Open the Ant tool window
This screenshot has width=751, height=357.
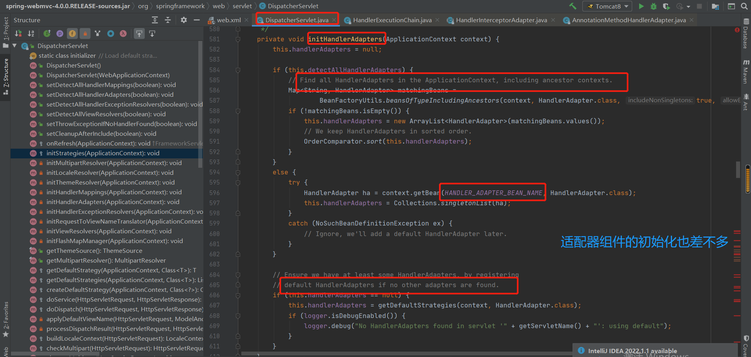[746, 102]
